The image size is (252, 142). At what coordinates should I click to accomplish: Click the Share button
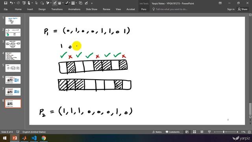pyautogui.click(x=243, y=9)
